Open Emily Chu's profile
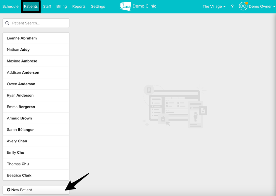The height and width of the screenshot is (196, 276). (36, 153)
